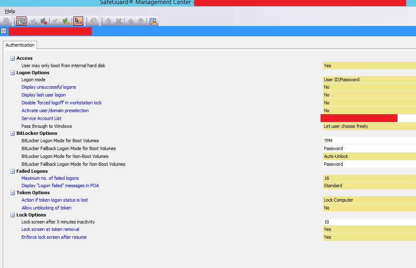The image size is (416, 268).
Task: Click the Password value for Boot Volumes fallback
Action: point(370,148)
